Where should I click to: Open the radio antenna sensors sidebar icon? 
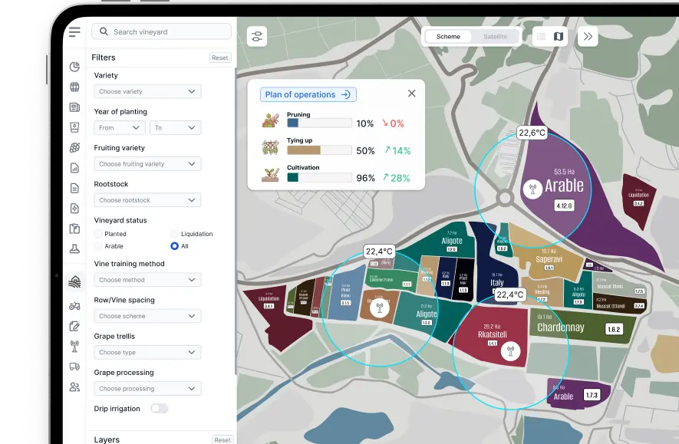(x=74, y=346)
